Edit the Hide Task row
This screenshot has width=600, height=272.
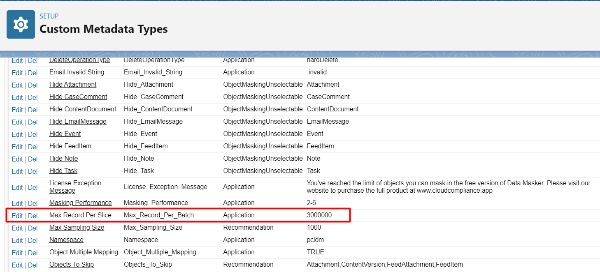[17, 171]
